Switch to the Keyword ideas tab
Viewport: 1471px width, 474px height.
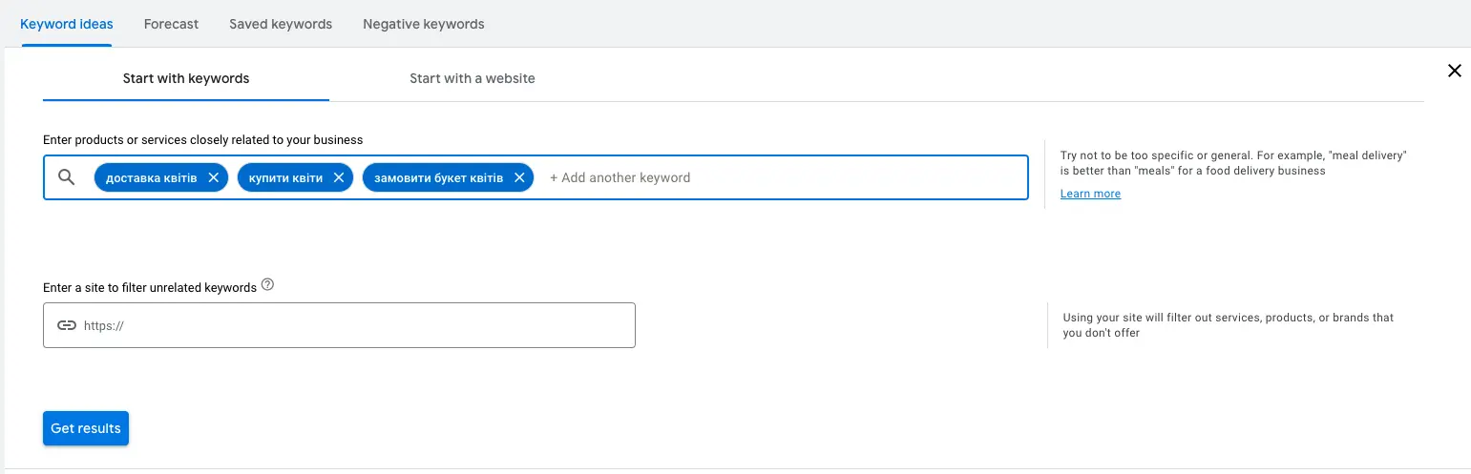(x=67, y=24)
